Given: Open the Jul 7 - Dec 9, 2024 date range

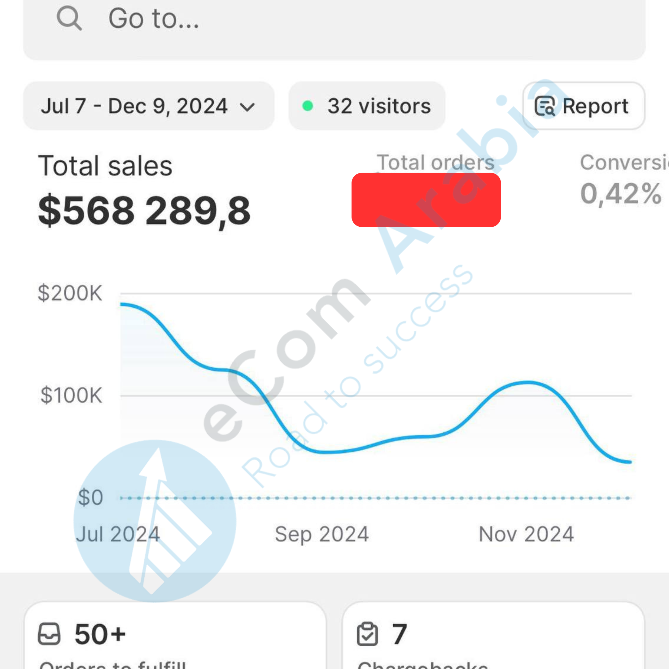Looking at the screenshot, I should click(x=134, y=106).
